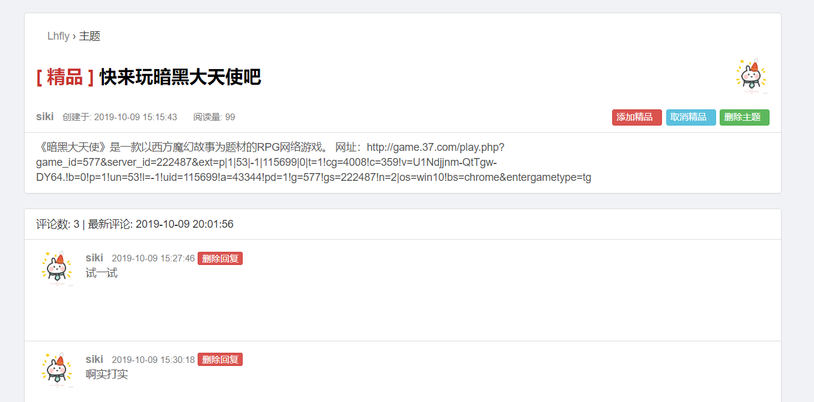The height and width of the screenshot is (402, 814).
Task: Click the timestamp 2019-10-09 15:27:46
Action: click(153, 258)
